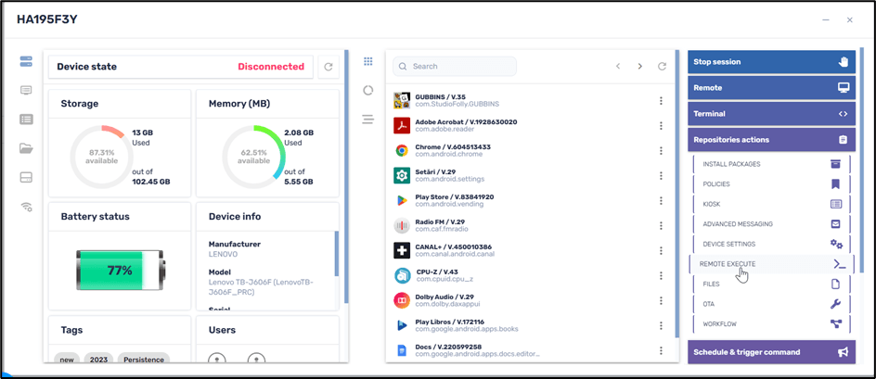Image resolution: width=876 pixels, height=379 pixels.
Task: Go to previous page of apps
Action: (x=618, y=67)
